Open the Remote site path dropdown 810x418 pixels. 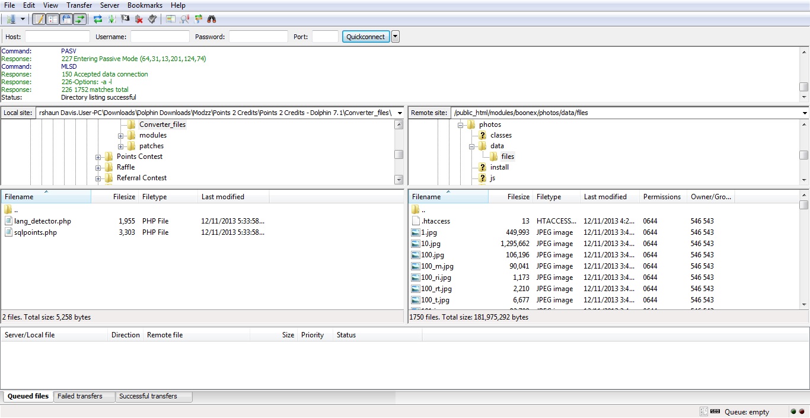click(805, 113)
